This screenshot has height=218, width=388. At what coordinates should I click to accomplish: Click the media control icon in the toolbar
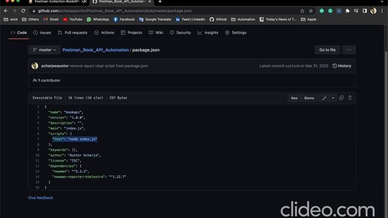pos(356,11)
